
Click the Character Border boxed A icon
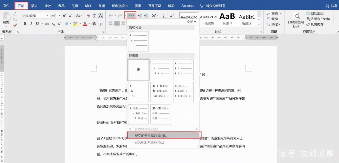(100, 16)
